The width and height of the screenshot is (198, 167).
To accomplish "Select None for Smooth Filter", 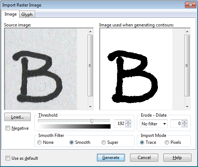I will coord(39,142).
